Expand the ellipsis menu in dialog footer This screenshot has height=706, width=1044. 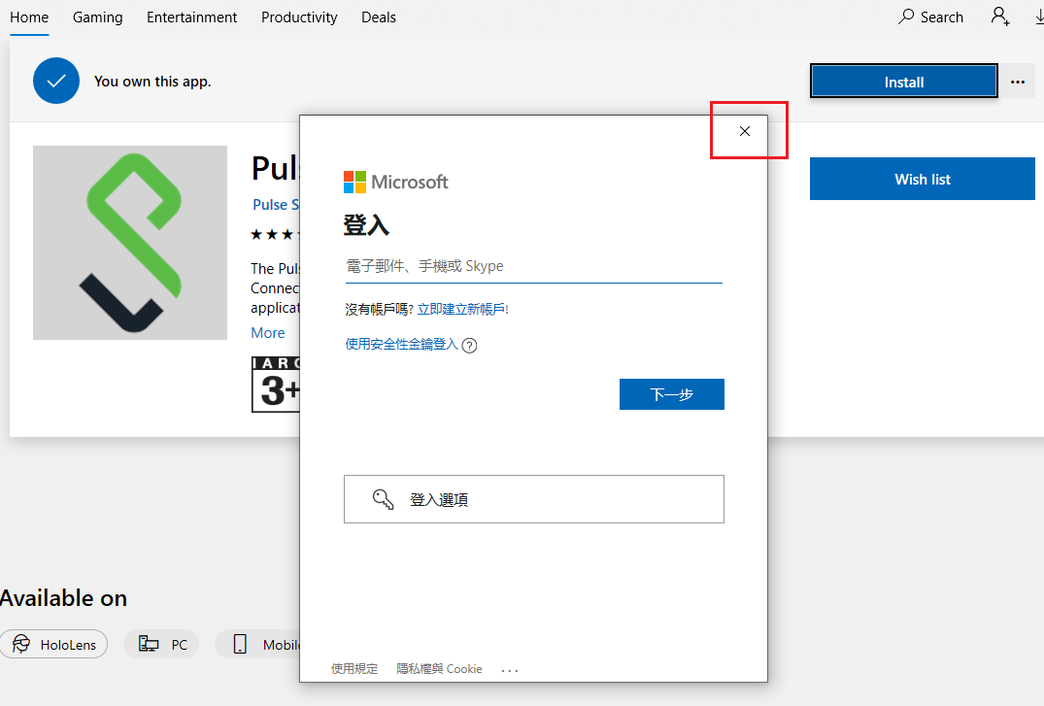click(x=511, y=669)
